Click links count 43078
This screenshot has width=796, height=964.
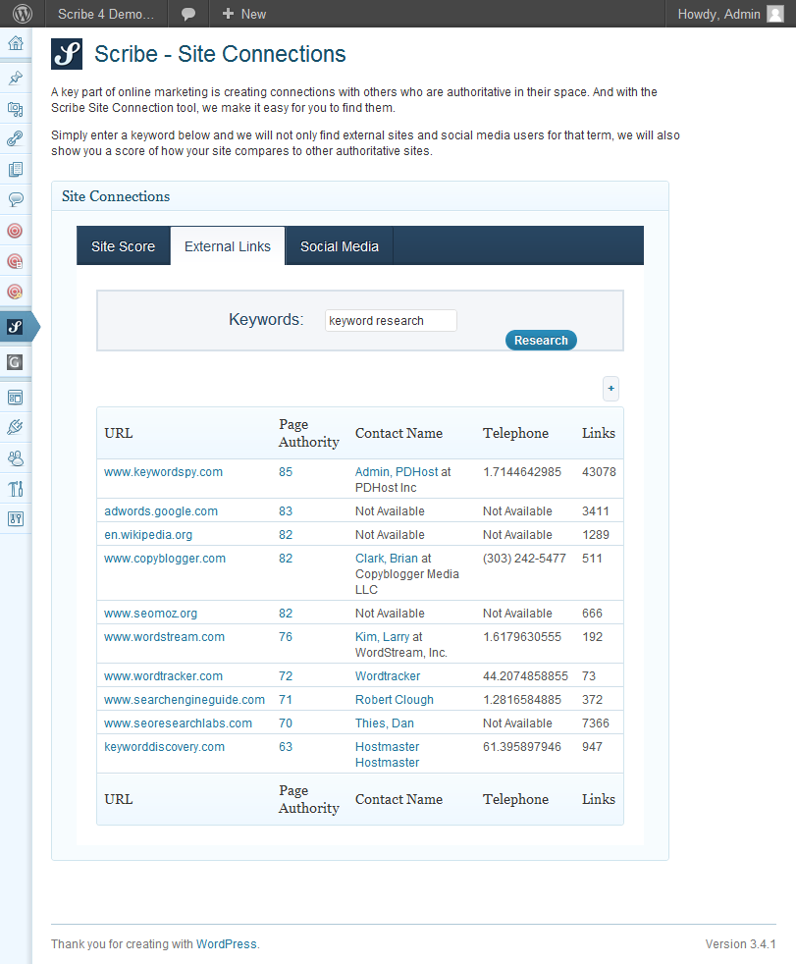point(600,472)
